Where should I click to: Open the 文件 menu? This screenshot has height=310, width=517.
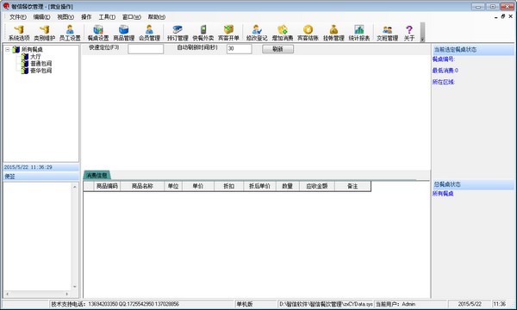18,17
